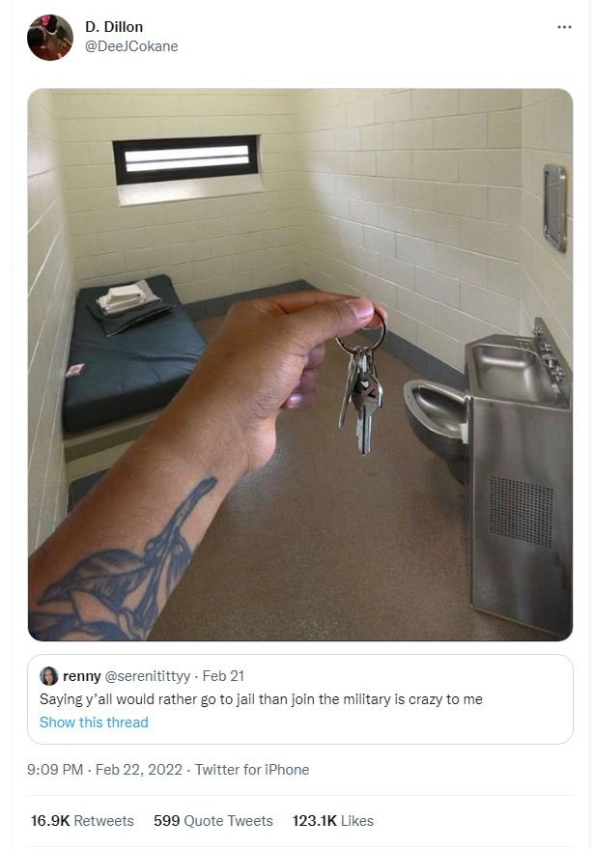Click the 9:09 PM tweet timestamp
Image resolution: width=594 pixels, height=850 pixels.
coord(55,769)
